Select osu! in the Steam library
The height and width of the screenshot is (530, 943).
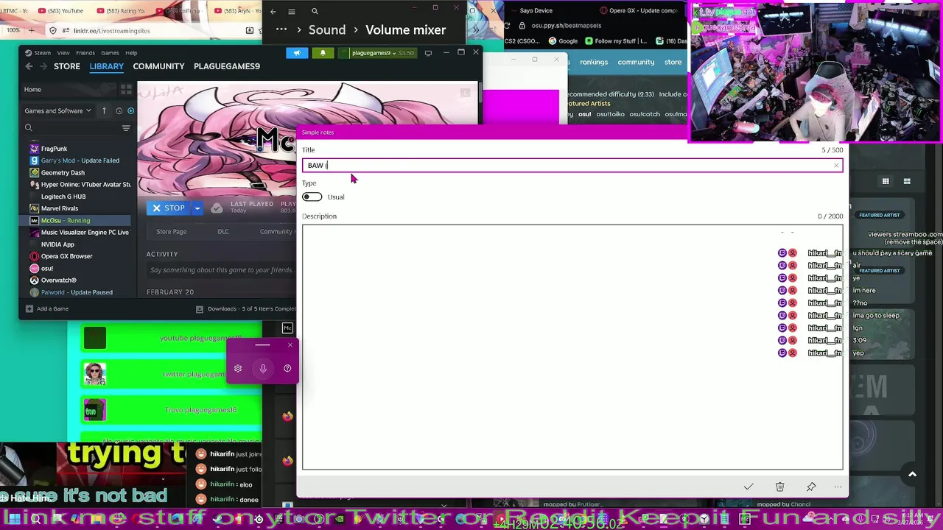click(47, 268)
